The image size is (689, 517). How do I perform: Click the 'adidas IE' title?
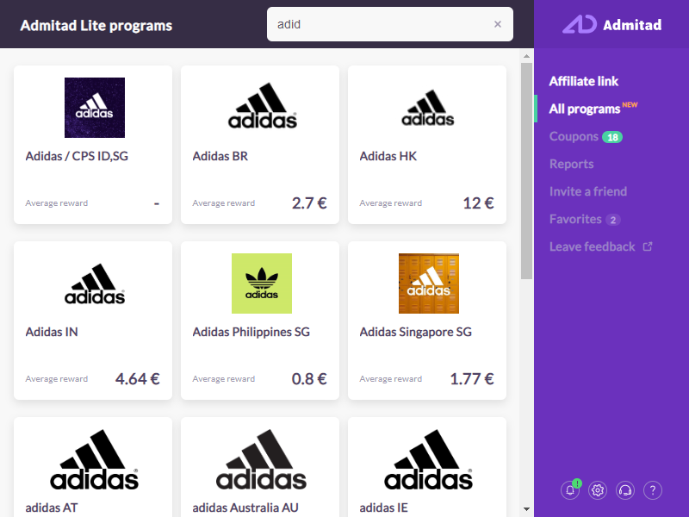point(383,508)
